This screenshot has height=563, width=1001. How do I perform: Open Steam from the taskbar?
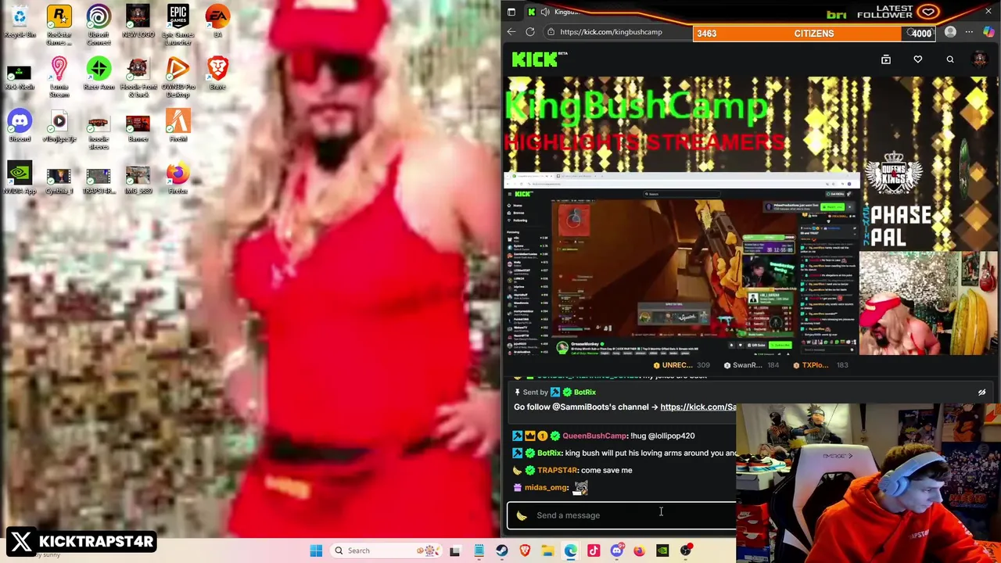(502, 550)
